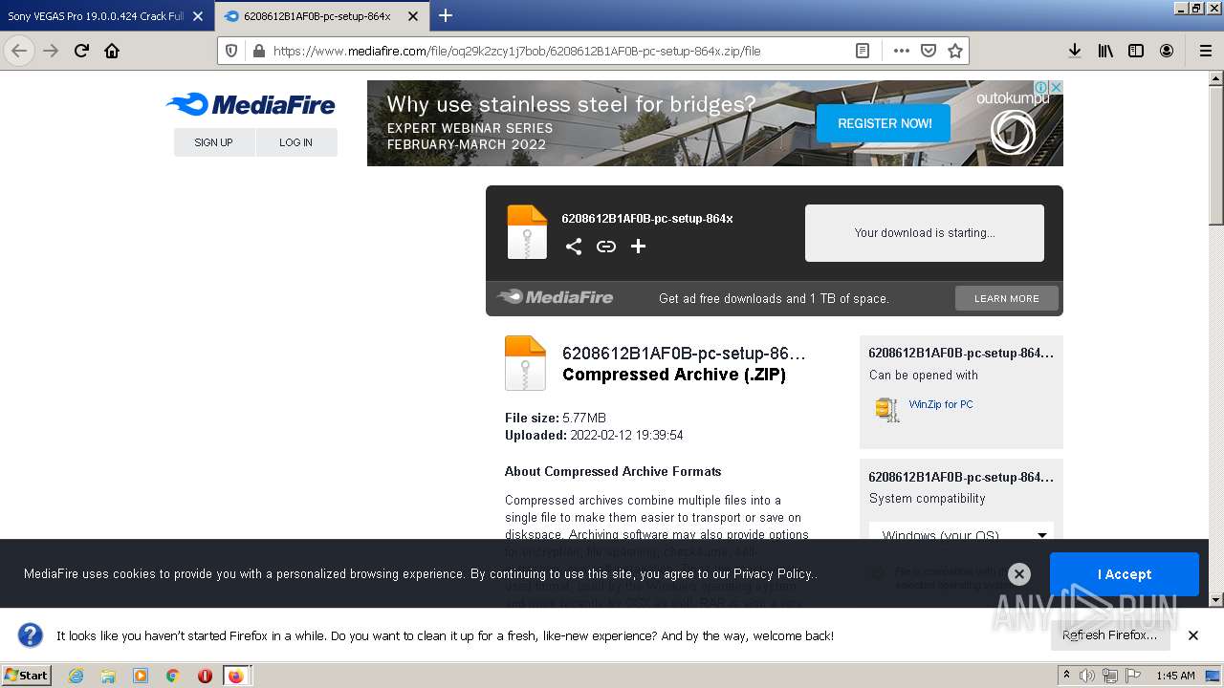1224x688 pixels.
Task: Show Firefox sidebars
Action: (x=1136, y=51)
